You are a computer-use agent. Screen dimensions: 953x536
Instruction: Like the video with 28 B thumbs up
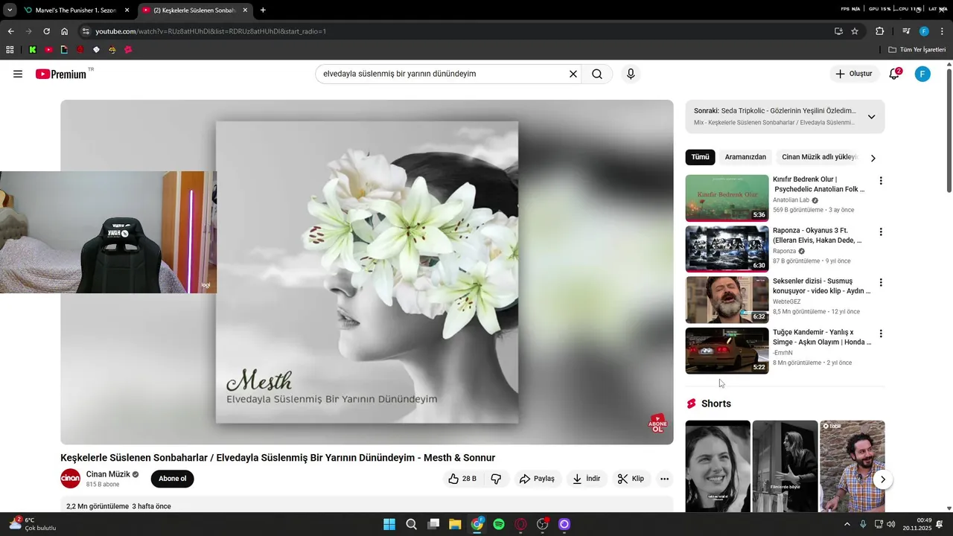point(462,479)
